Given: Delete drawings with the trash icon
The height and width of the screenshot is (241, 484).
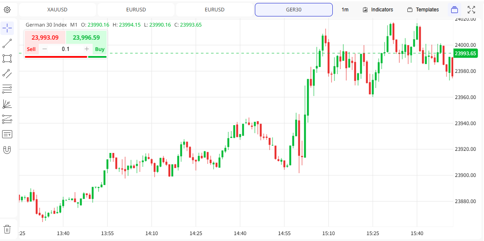Looking at the screenshot, I should click(7, 229).
